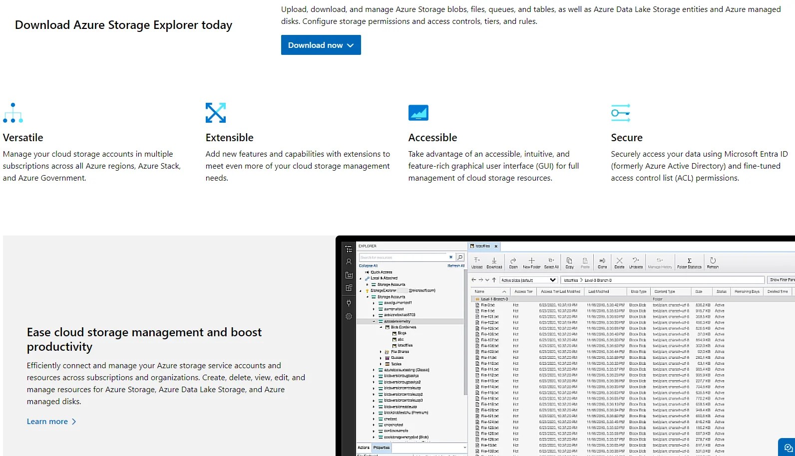Select the Undelete toolbar button
The width and height of the screenshot is (795, 456).
click(636, 263)
